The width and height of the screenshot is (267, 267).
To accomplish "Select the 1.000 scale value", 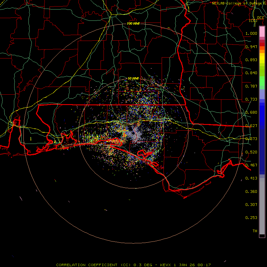I will pos(251,33).
